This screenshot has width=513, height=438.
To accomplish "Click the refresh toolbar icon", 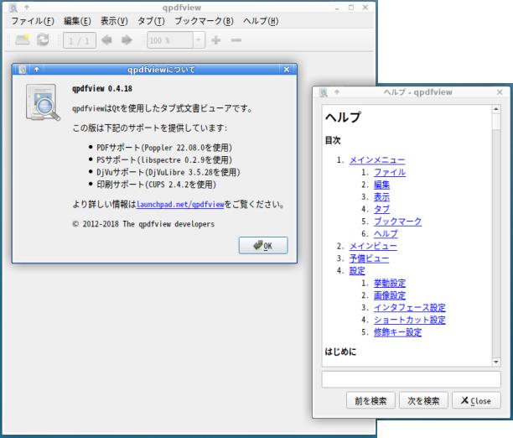I will point(43,40).
